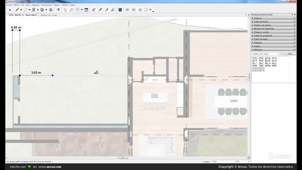Select the Style eyedropper tool

pos(100,10)
